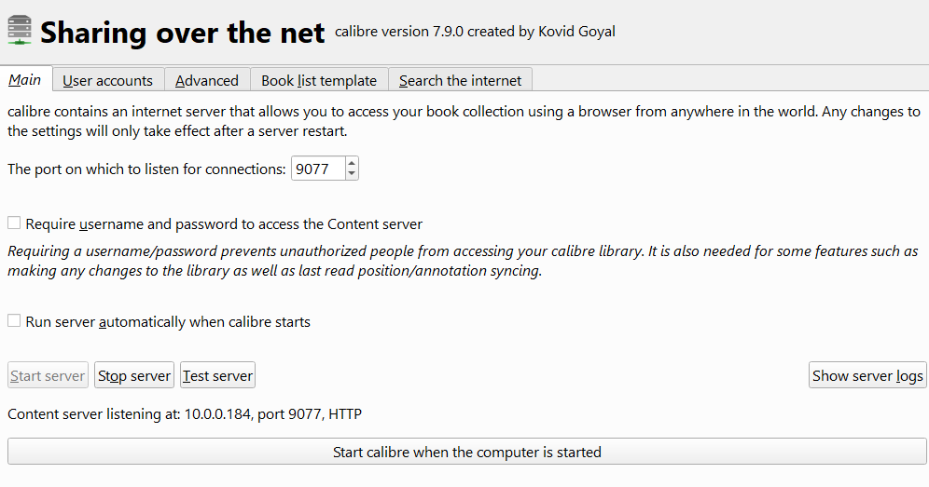The height and width of the screenshot is (487, 929).
Task: Click the Sharing over the net heading
Action: click(183, 33)
